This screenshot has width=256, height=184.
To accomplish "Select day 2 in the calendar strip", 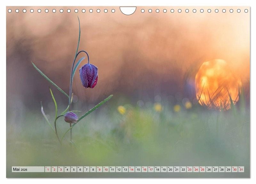I will tap(54, 169).
